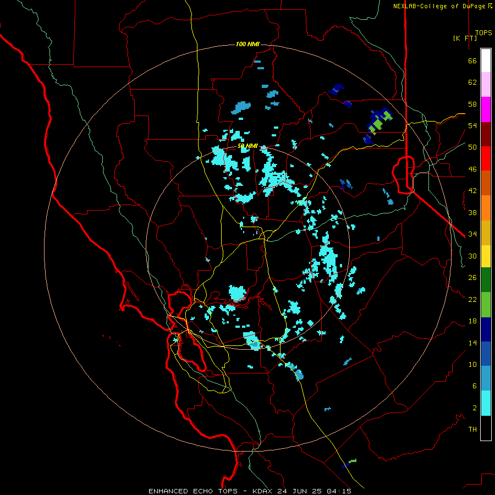Click the "10" scale label

click(472, 364)
